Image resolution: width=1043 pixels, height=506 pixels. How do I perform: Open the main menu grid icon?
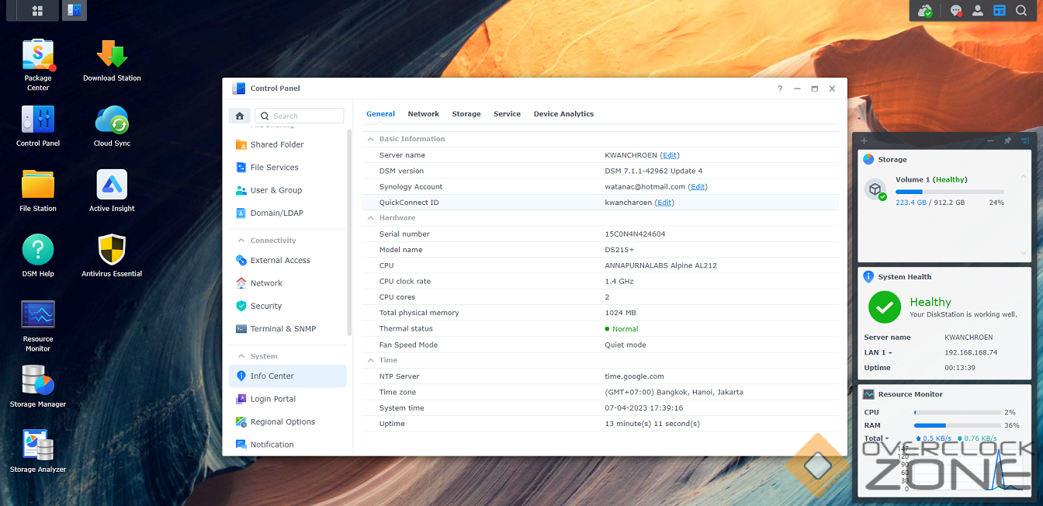point(37,11)
